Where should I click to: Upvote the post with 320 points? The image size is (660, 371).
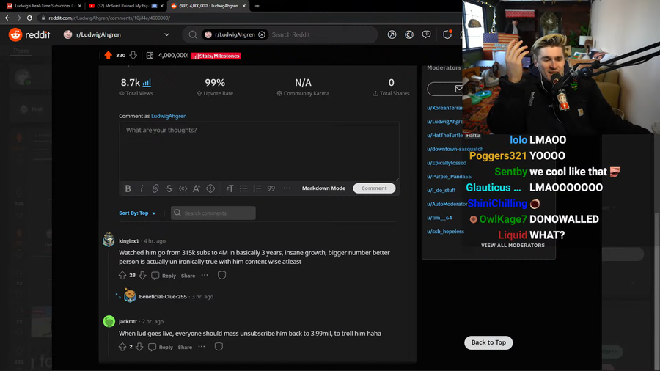coord(109,56)
